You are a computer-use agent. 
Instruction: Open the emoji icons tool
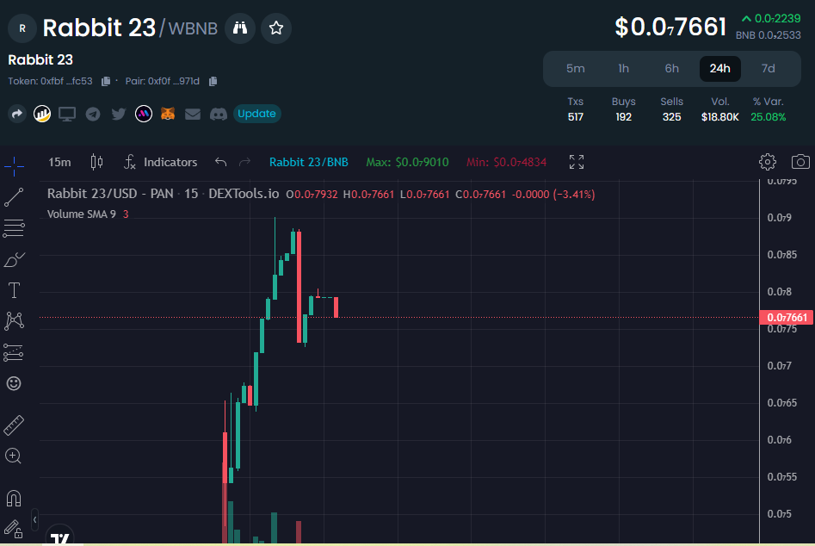click(14, 384)
